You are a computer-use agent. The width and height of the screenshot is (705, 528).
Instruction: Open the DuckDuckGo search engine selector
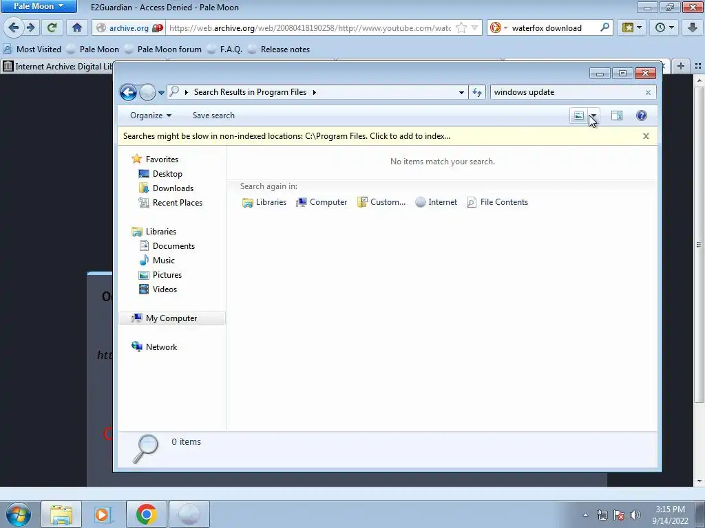pos(498,27)
